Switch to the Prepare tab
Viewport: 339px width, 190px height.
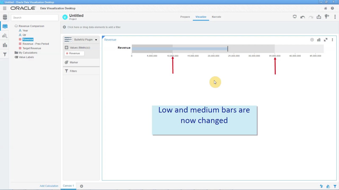coord(185,17)
